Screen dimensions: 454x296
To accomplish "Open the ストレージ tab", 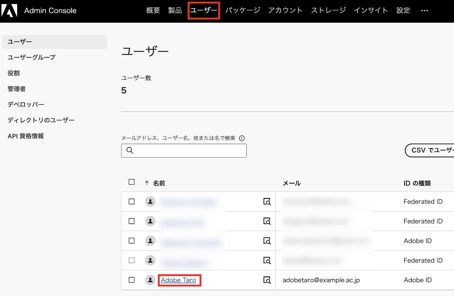I will pyautogui.click(x=328, y=10).
